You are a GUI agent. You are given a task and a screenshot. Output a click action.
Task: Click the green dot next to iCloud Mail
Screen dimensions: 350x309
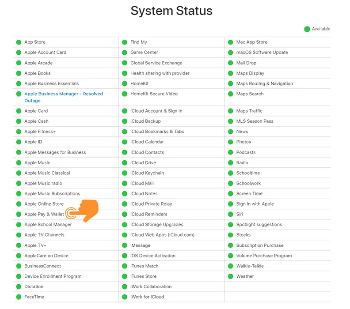(125, 184)
